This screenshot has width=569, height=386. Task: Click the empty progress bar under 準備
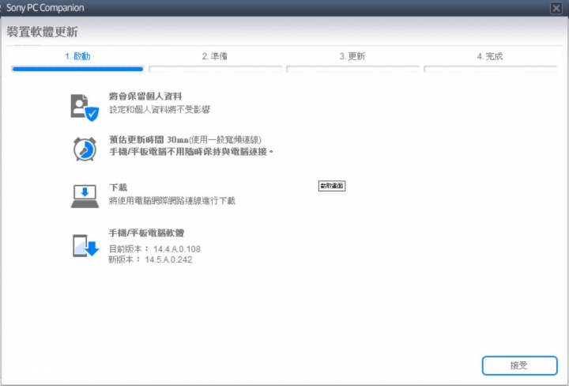click(x=215, y=69)
